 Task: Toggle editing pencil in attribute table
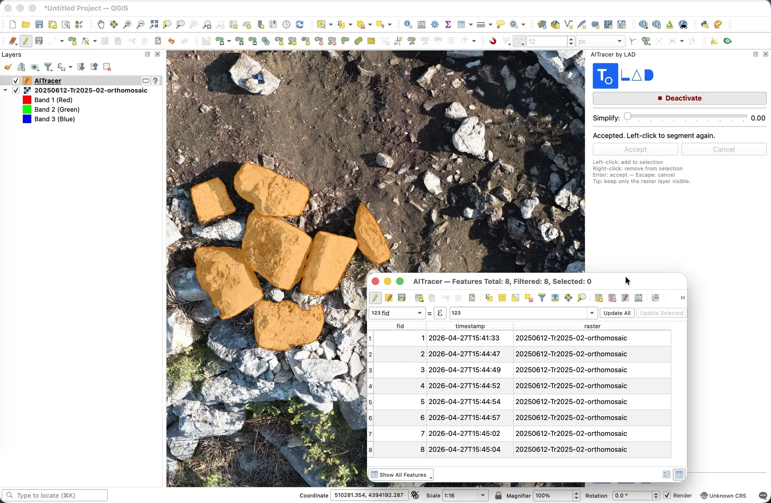tap(375, 298)
